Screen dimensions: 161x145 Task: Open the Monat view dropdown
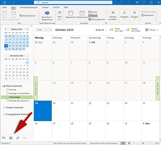point(152,30)
